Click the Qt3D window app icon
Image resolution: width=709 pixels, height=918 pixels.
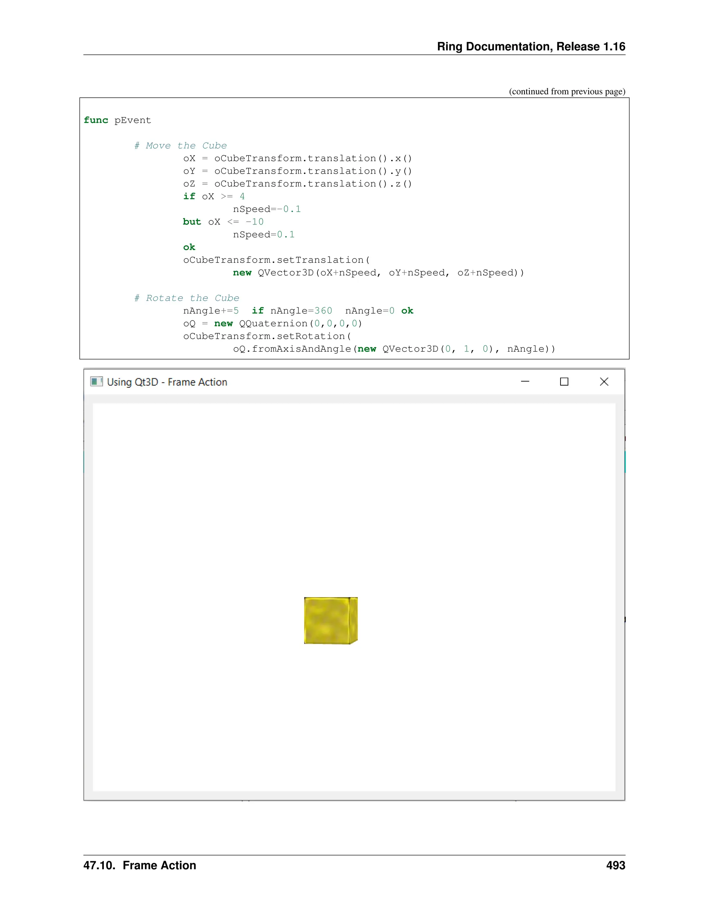pyautogui.click(x=96, y=382)
